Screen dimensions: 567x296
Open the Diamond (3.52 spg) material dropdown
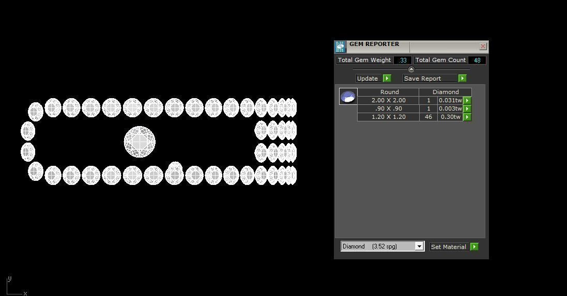coord(419,246)
